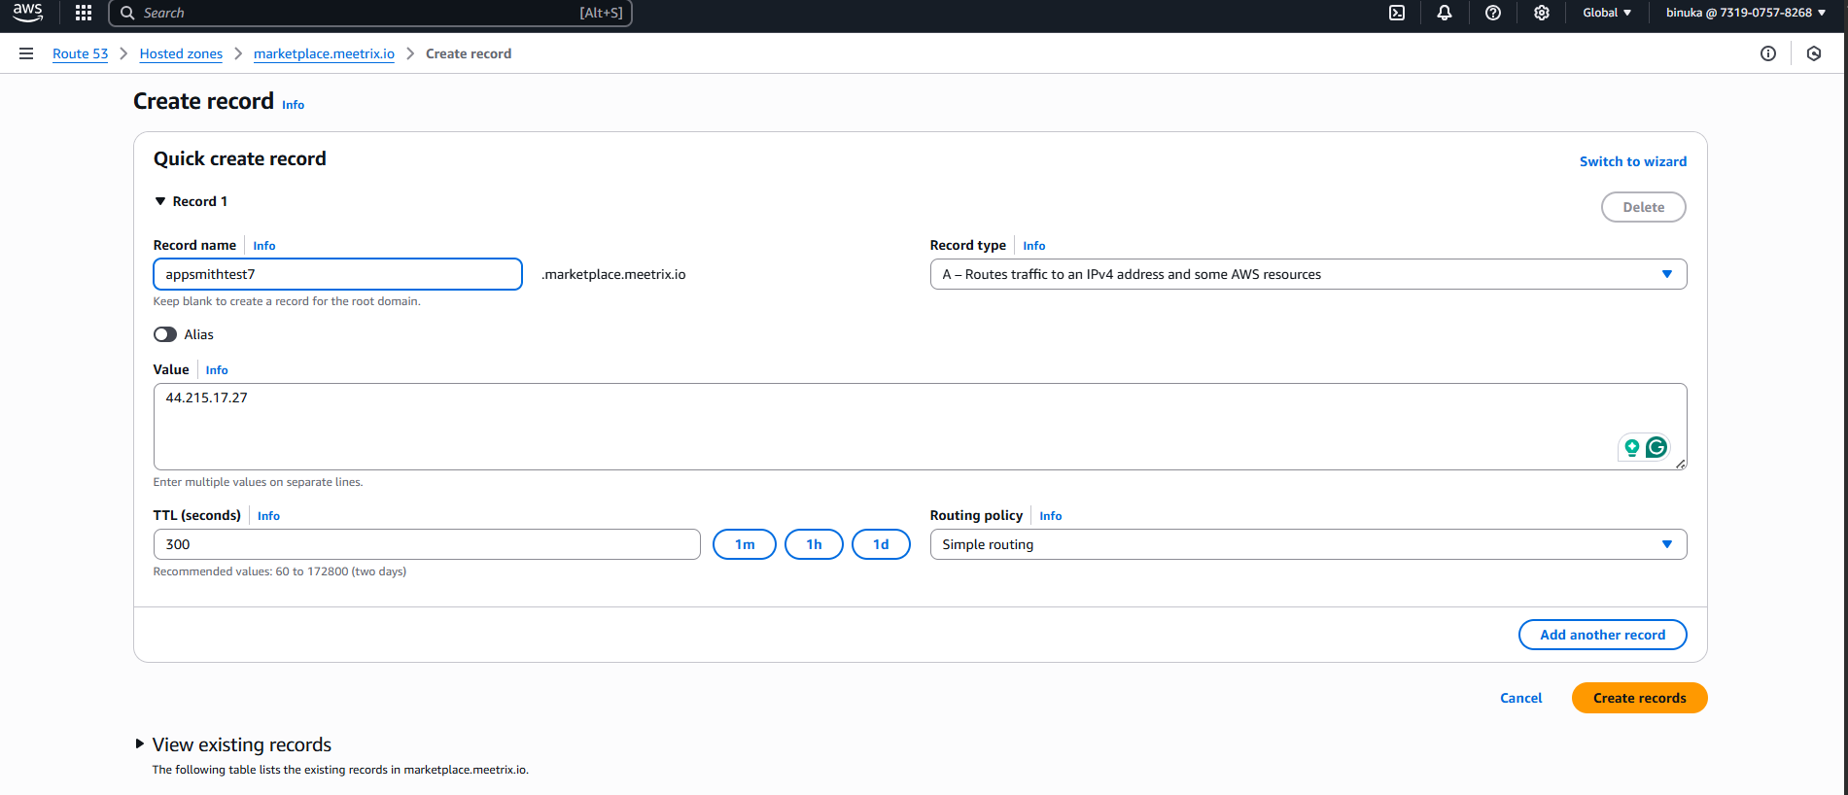Go to Route 53 breadcrumb
Image resolution: width=1848 pixels, height=795 pixels.
(x=80, y=53)
